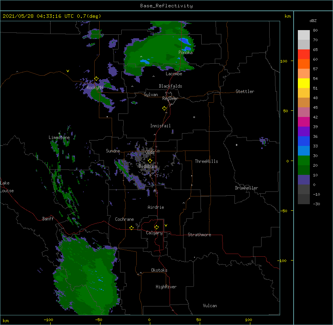Click the orange 60 dBZ legend swatch

tap(304, 64)
